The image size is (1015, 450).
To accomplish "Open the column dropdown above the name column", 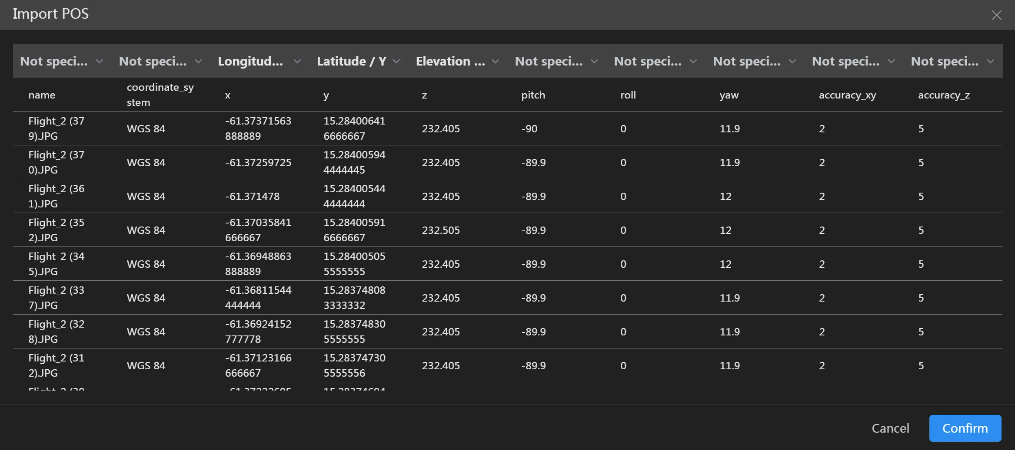I will click(x=61, y=61).
